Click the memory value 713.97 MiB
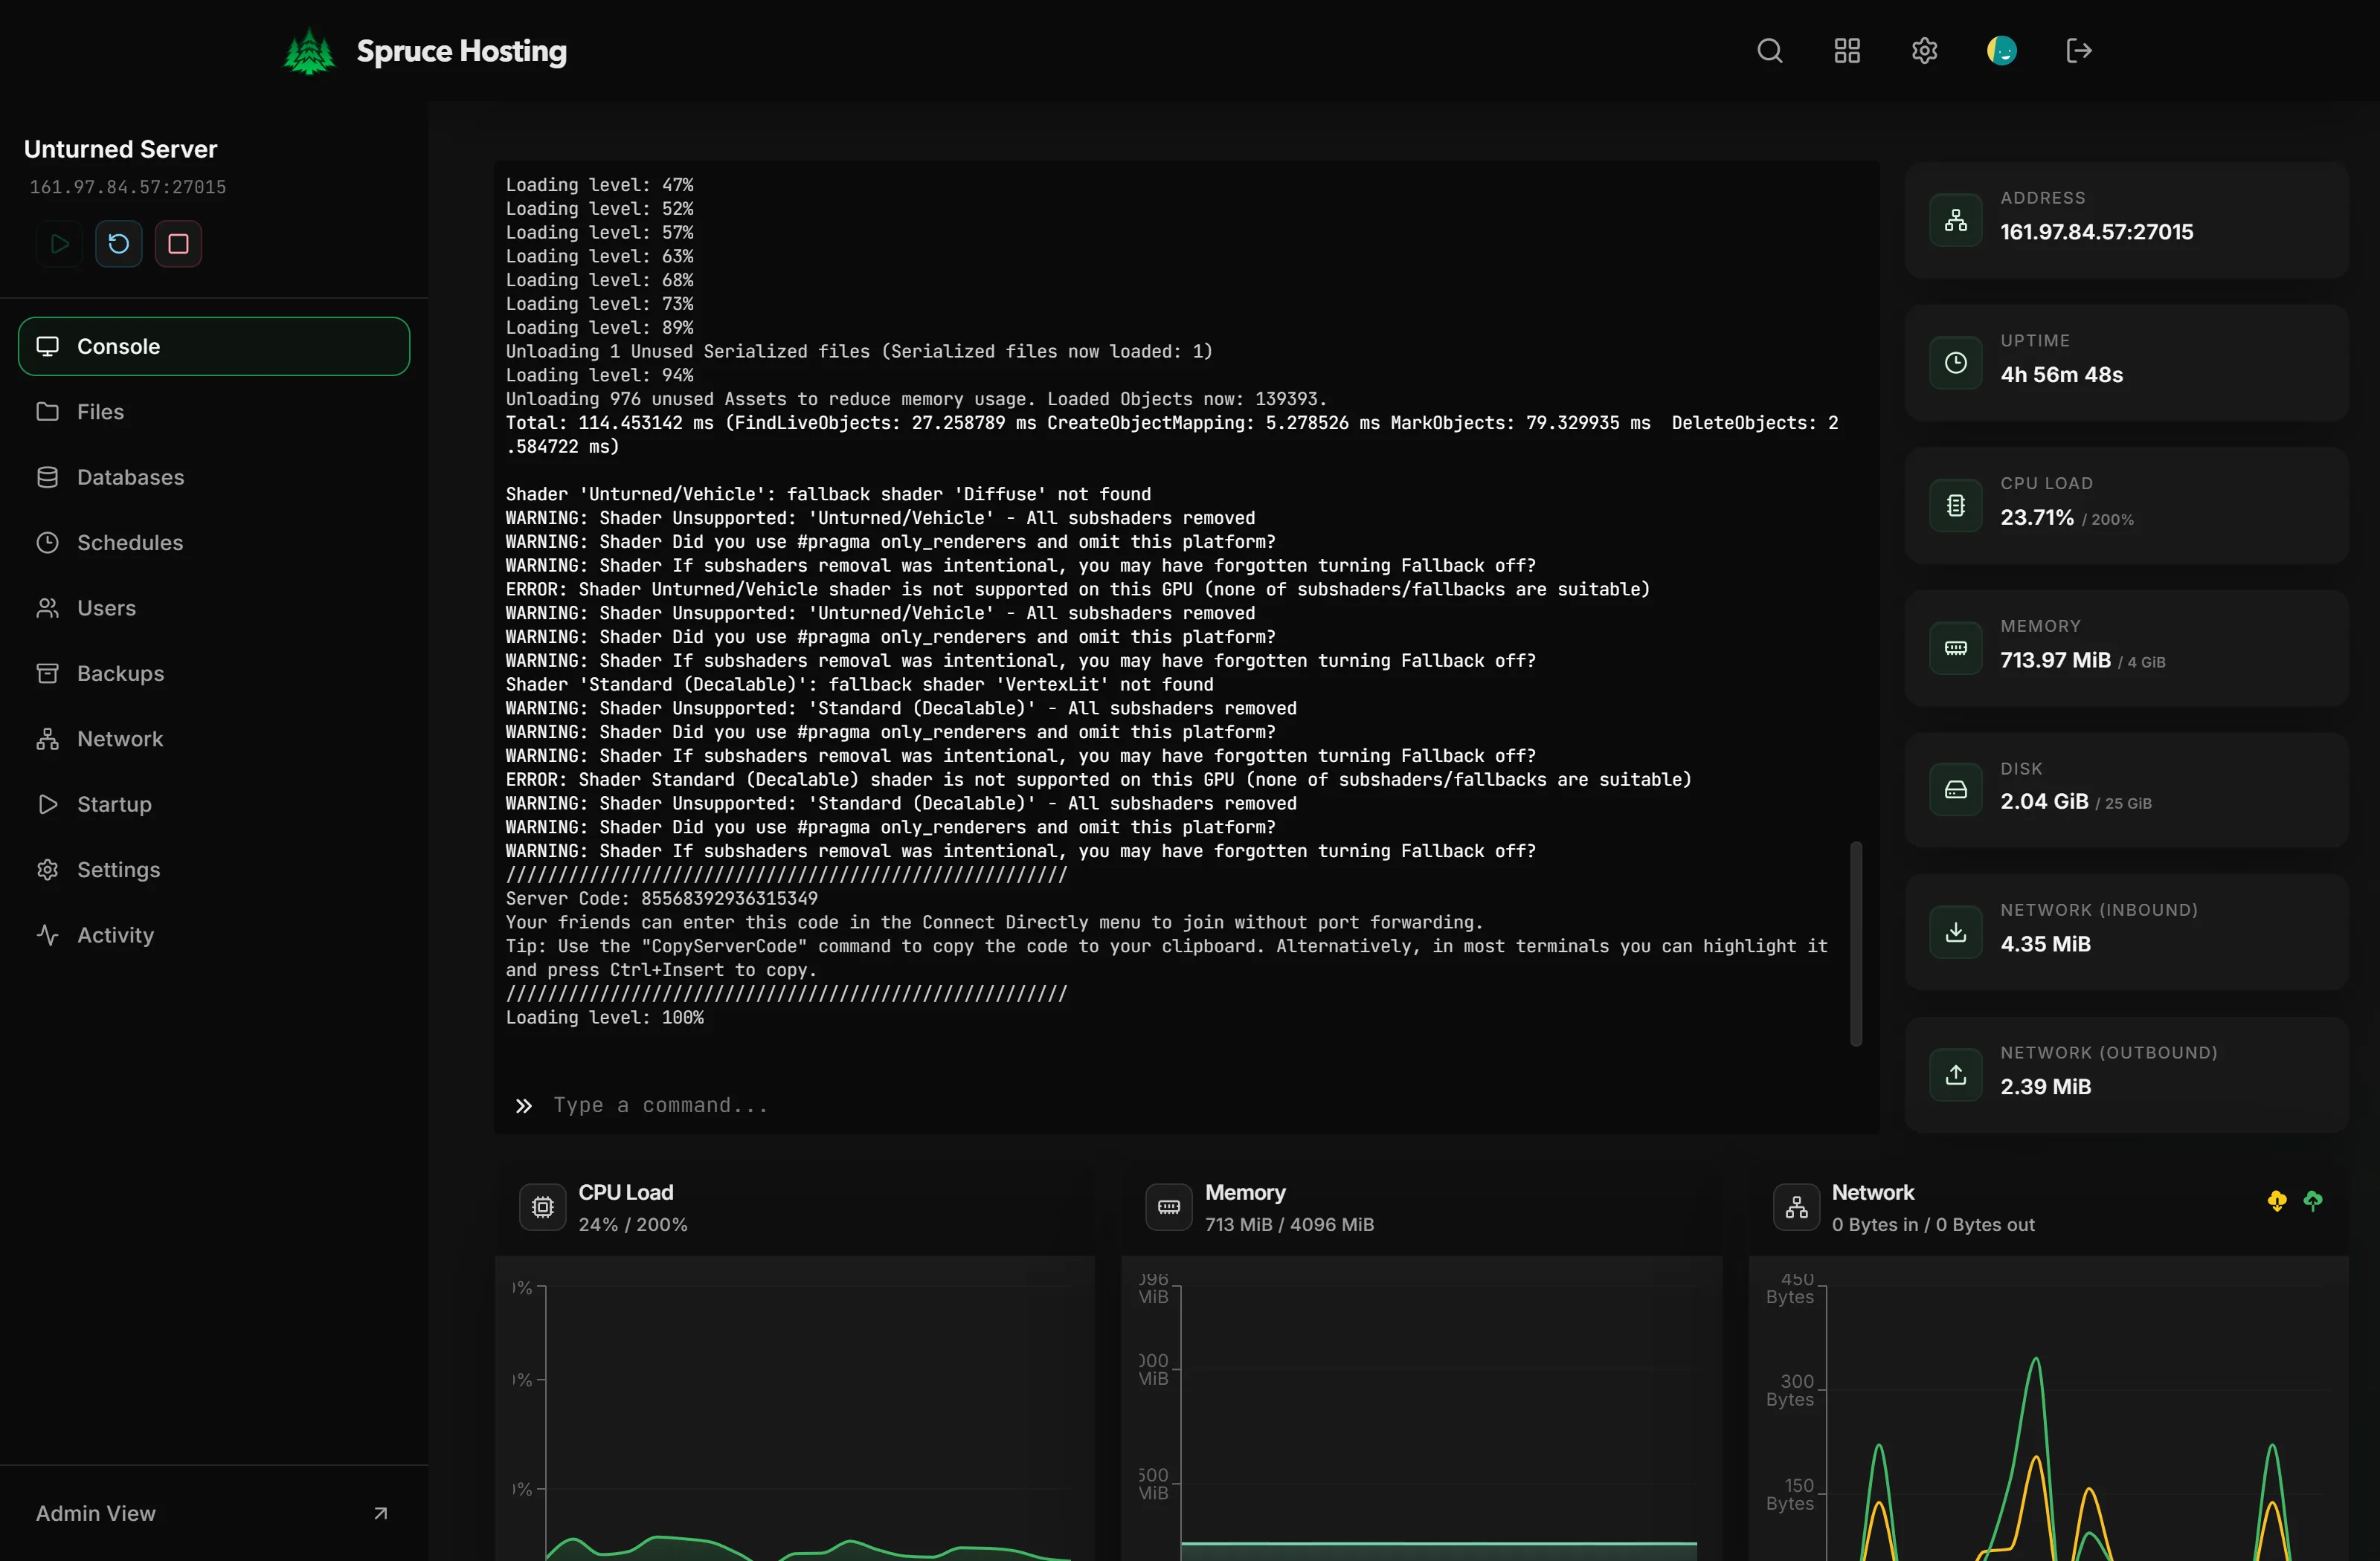The width and height of the screenshot is (2380, 1561). (2055, 661)
